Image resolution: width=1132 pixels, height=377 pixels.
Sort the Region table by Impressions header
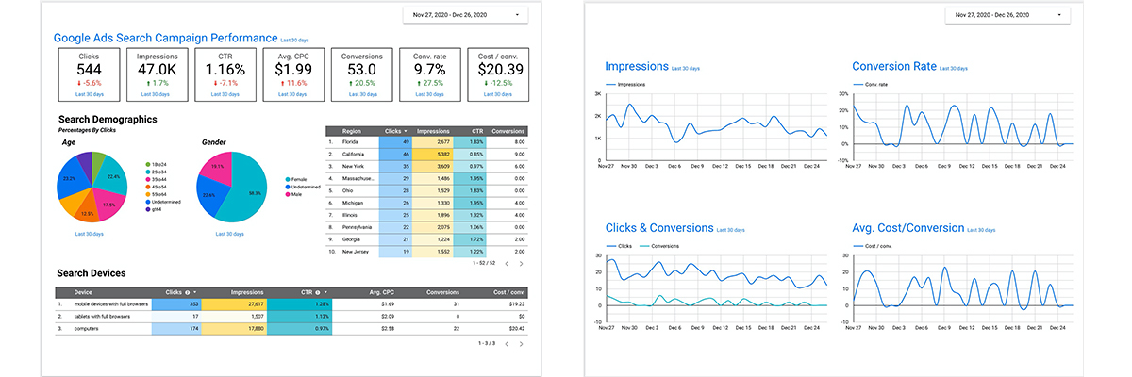432,131
